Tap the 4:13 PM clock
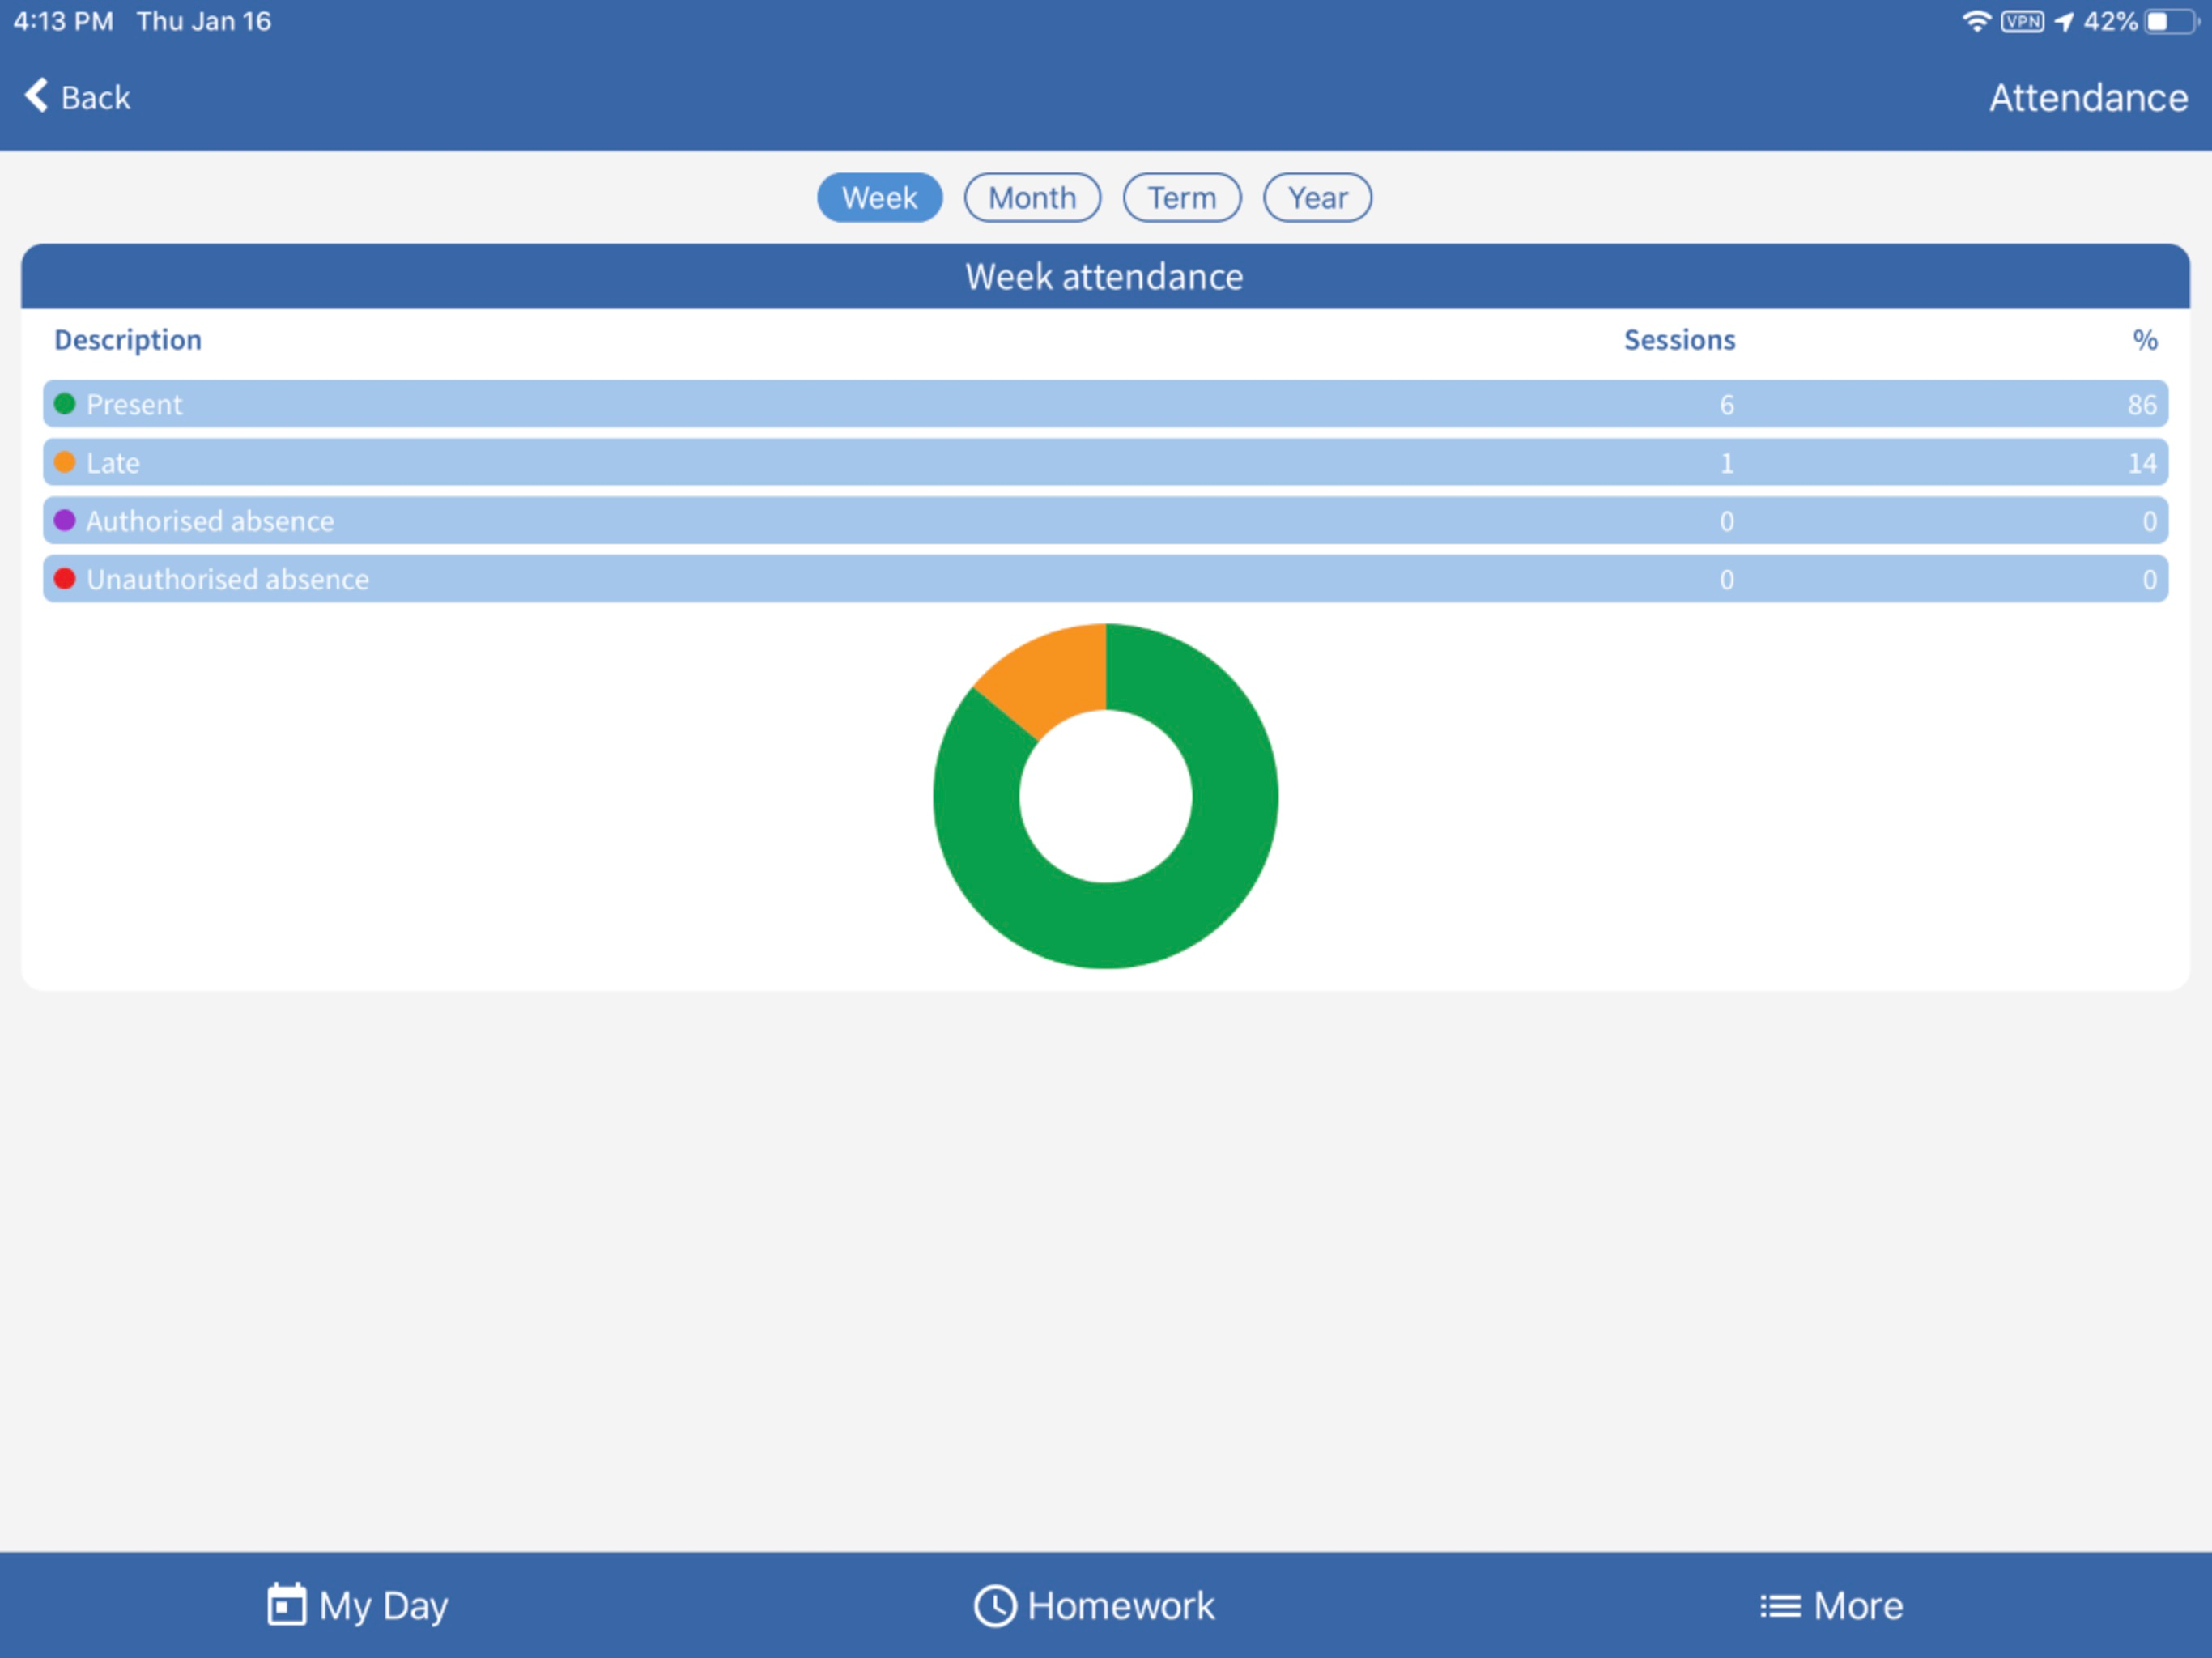Screen dimensions: 2212x1658 (63, 21)
